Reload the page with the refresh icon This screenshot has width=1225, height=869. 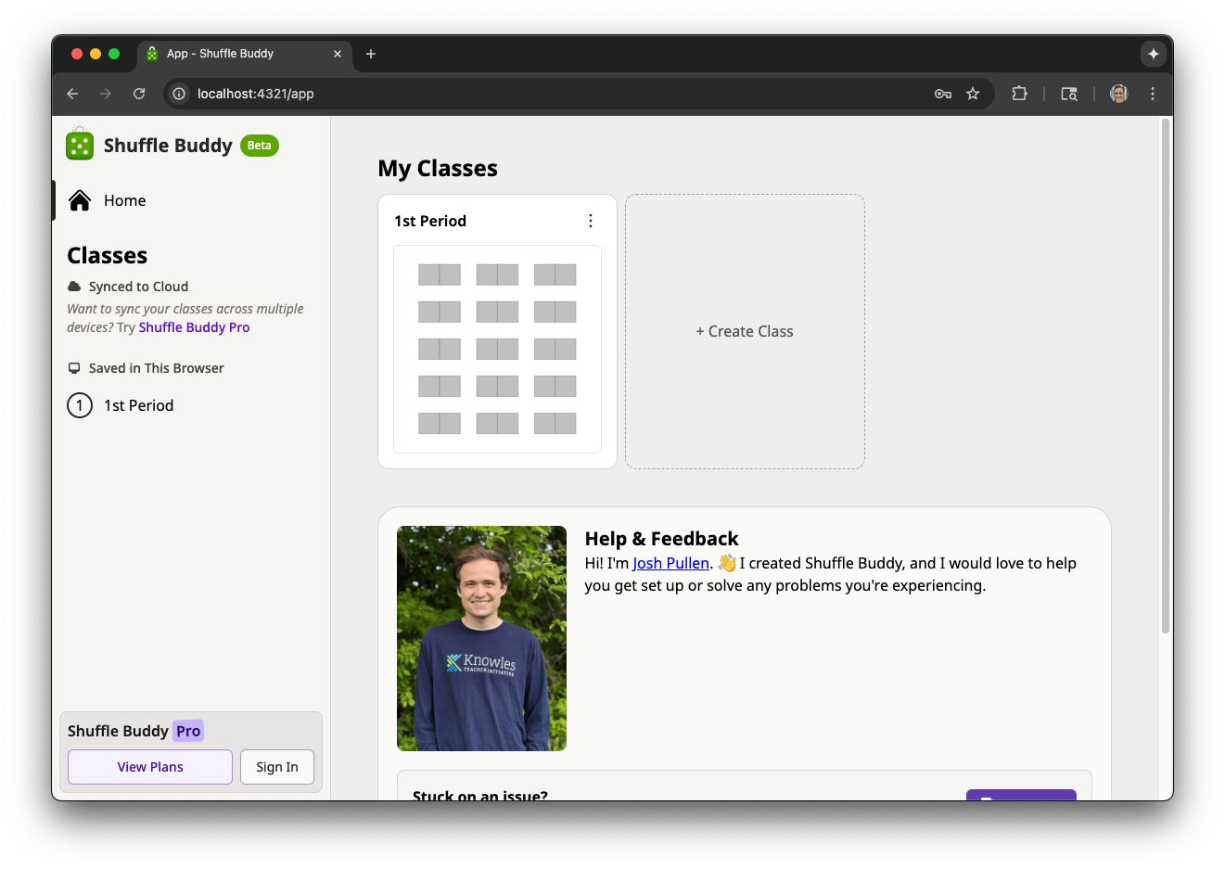click(x=139, y=94)
